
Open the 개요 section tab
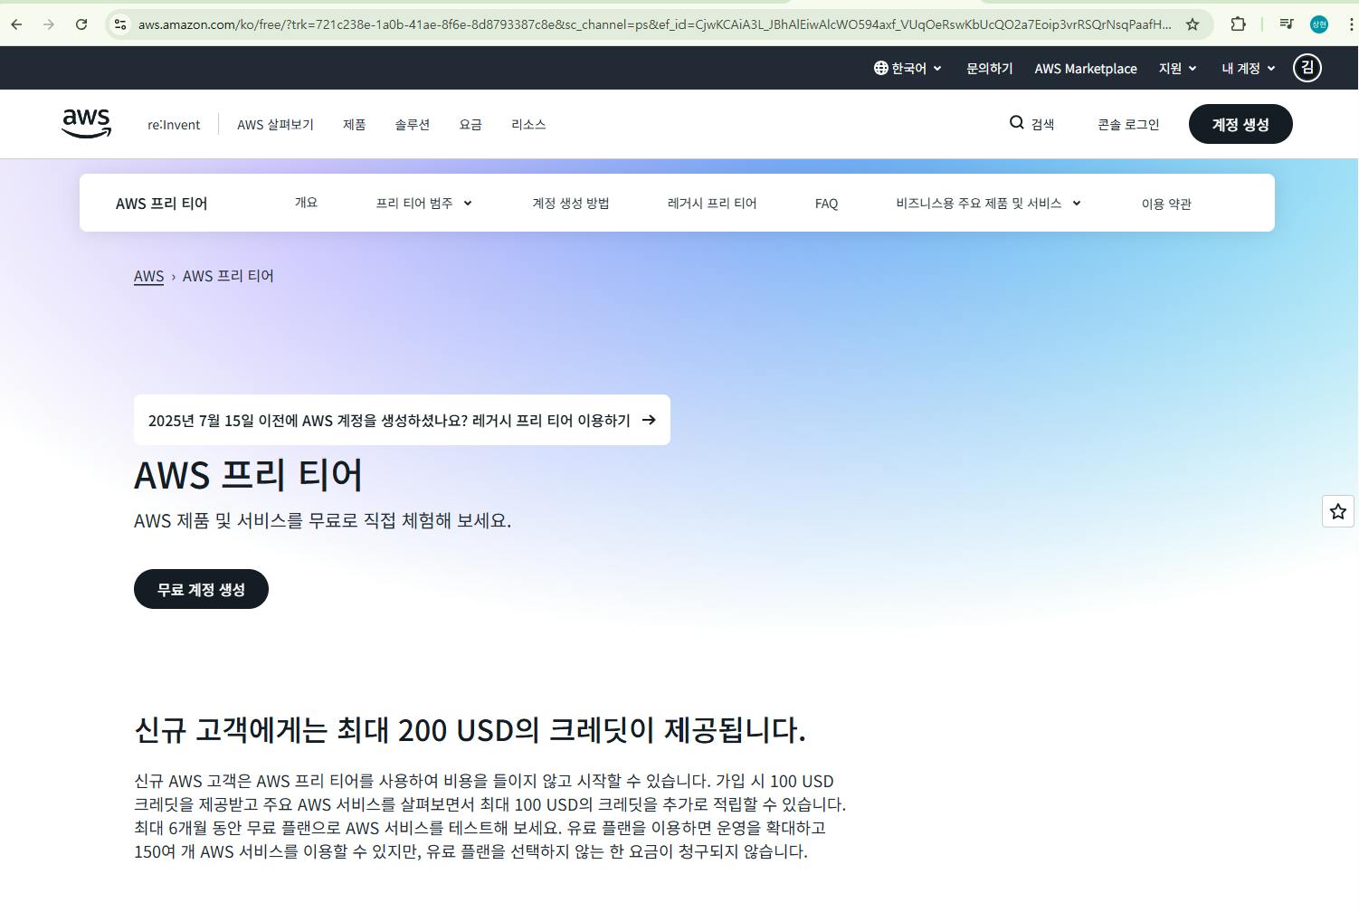(x=306, y=203)
